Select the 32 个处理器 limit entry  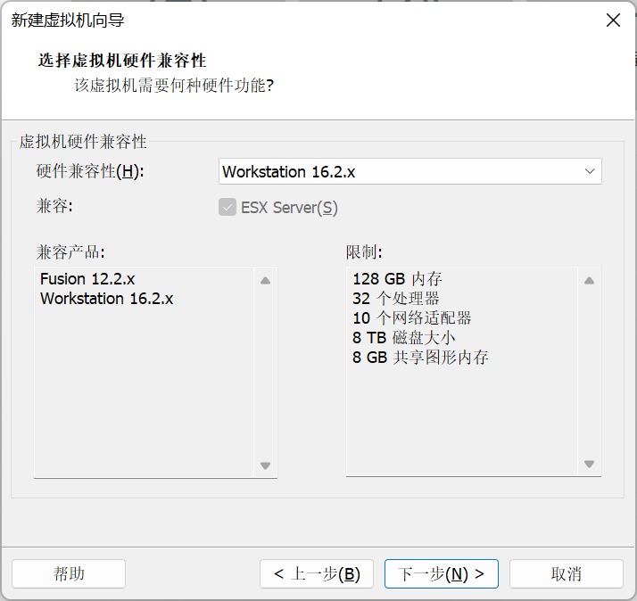[x=395, y=299]
